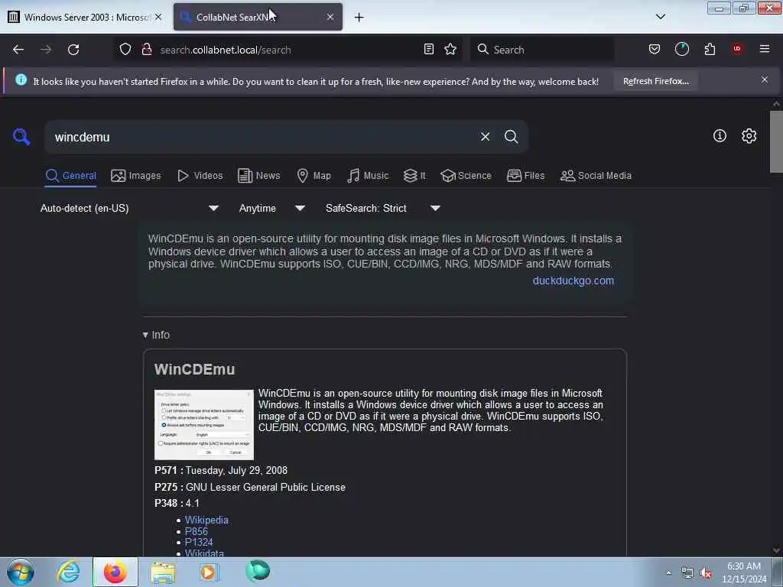Dismiss the Firefox refresh notification bar
The height and width of the screenshot is (587, 783).
765,79
